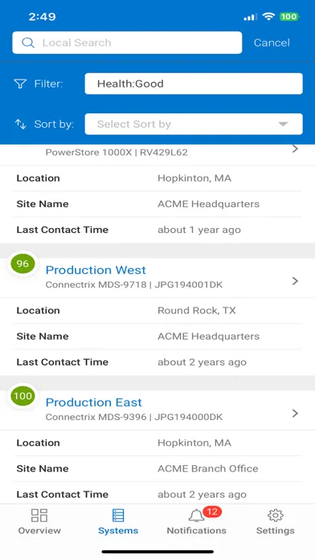The image size is (315, 559).
Task: Switch to the Overview tab
Action: pos(39,521)
